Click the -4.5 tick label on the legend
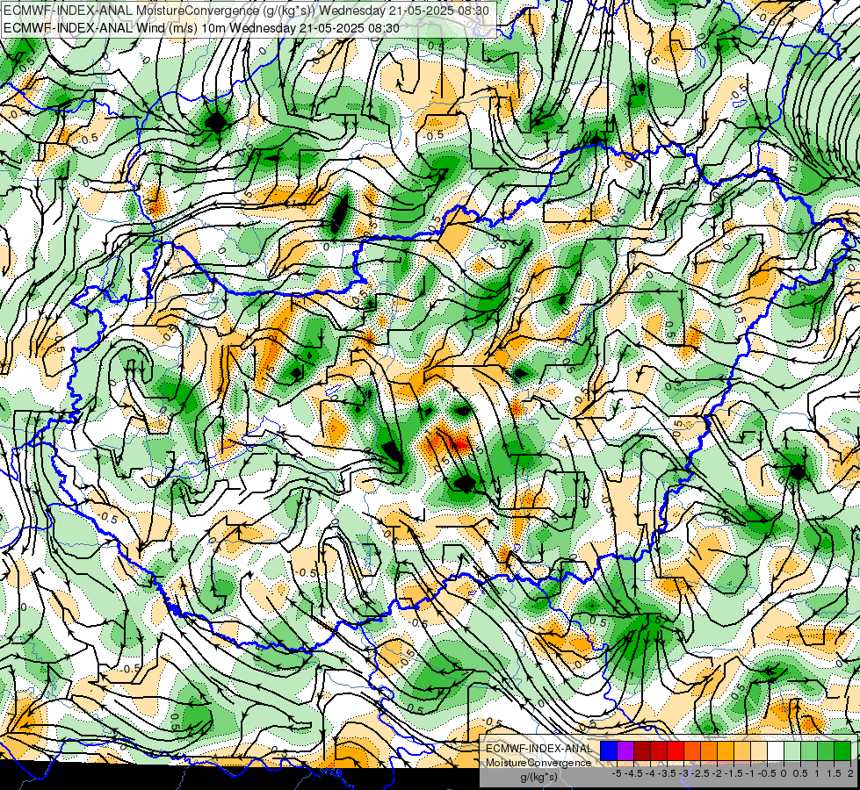 (633, 773)
